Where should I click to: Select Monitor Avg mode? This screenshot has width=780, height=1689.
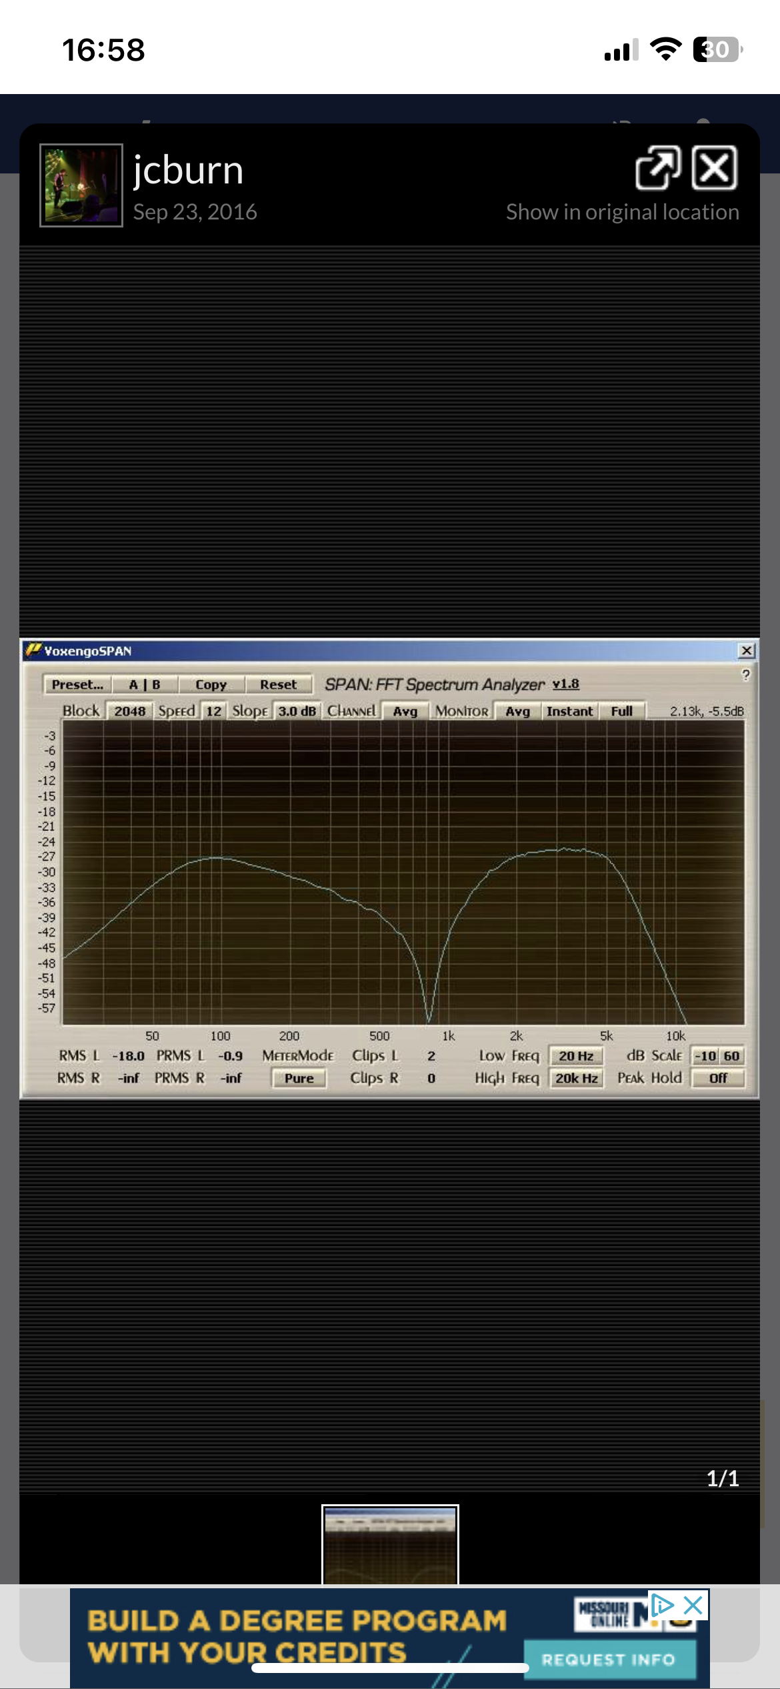coord(517,711)
